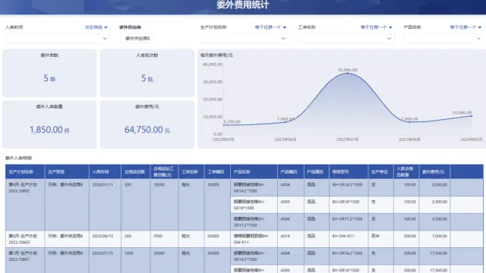Open the 入库时间 filter combo box
Screen dimensions: 486x273
point(58,39)
